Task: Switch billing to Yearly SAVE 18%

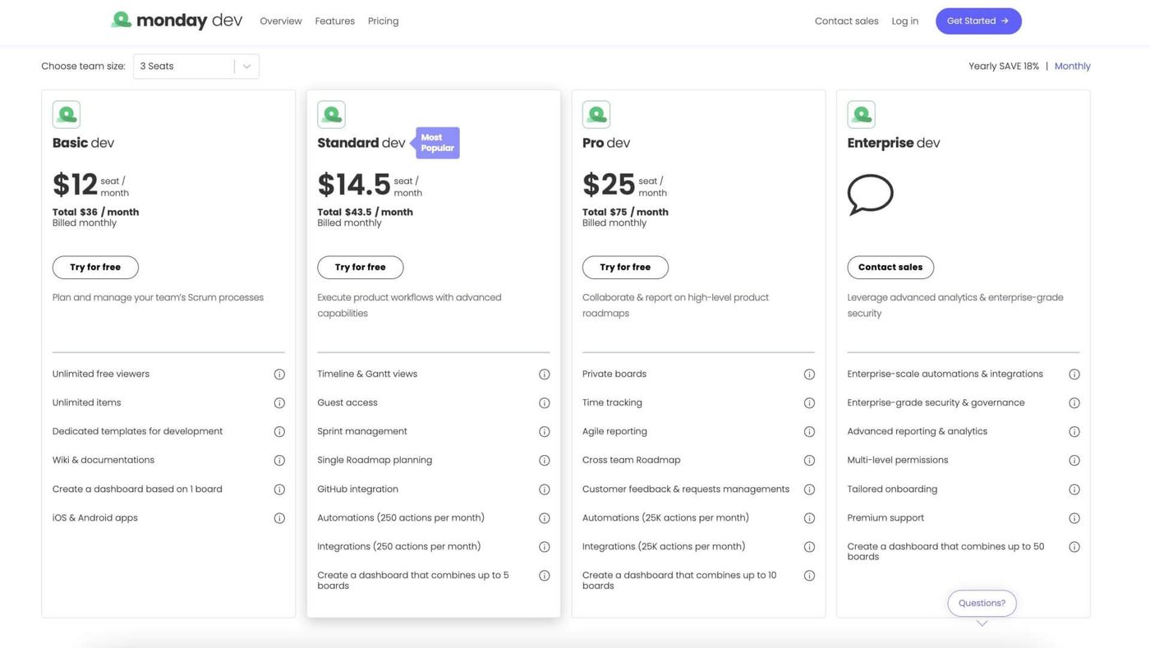Action: tap(1004, 66)
